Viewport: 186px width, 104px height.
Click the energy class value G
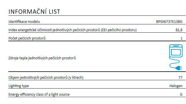[x=181, y=95]
